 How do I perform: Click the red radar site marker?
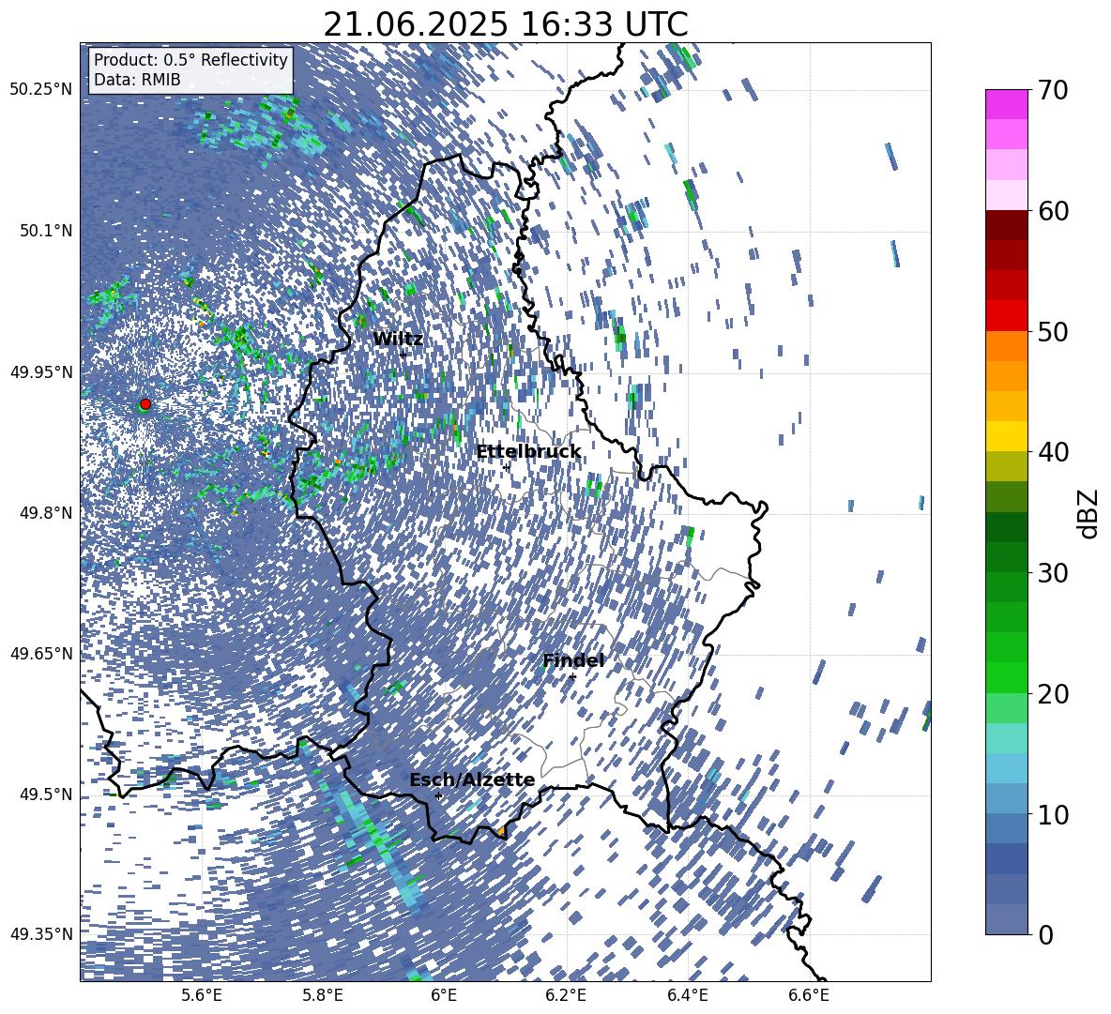(145, 403)
